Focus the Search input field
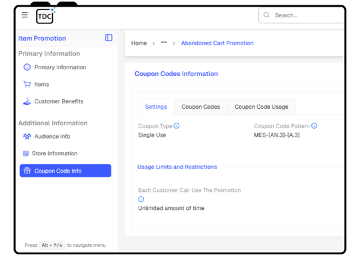Screen dimensions: 360x256 point(301,15)
